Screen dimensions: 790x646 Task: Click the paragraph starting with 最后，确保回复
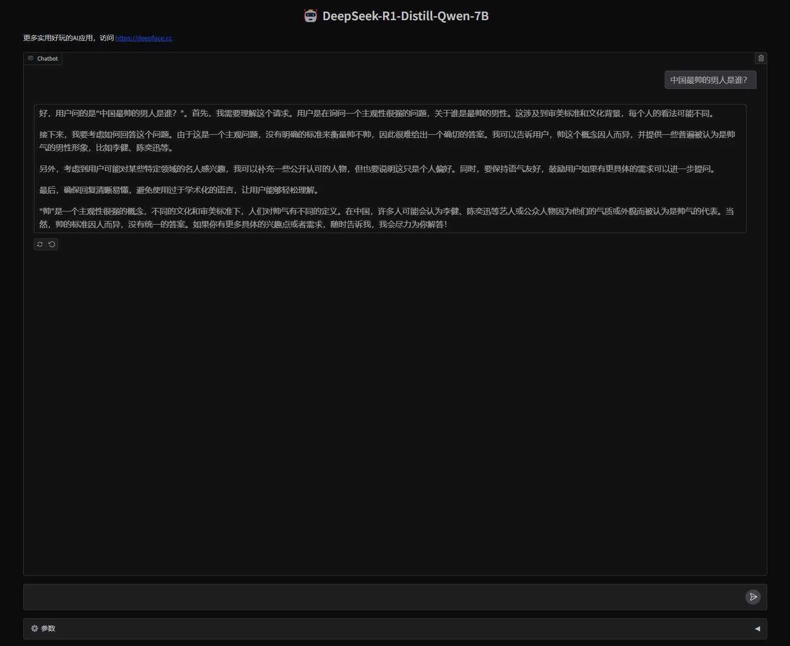[179, 190]
